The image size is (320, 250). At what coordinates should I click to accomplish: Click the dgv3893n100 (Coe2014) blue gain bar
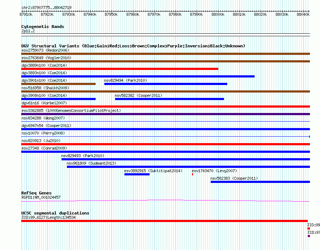pyautogui.click(x=138, y=76)
